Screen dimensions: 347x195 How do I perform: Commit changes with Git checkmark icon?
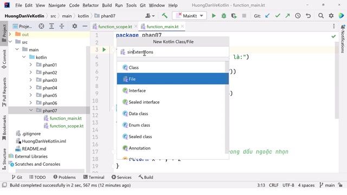point(278,16)
